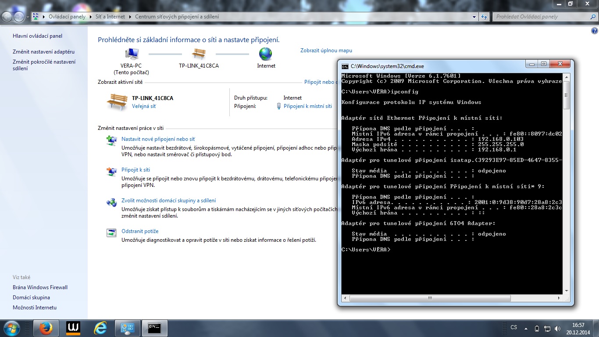Click the Internet globe icon in the network map

coord(266,54)
